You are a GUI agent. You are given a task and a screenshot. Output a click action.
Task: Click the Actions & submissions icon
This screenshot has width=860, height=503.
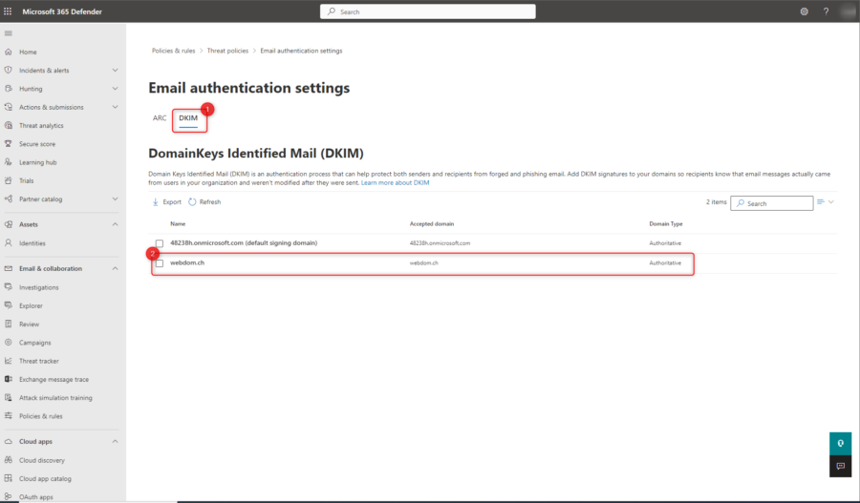(x=9, y=107)
